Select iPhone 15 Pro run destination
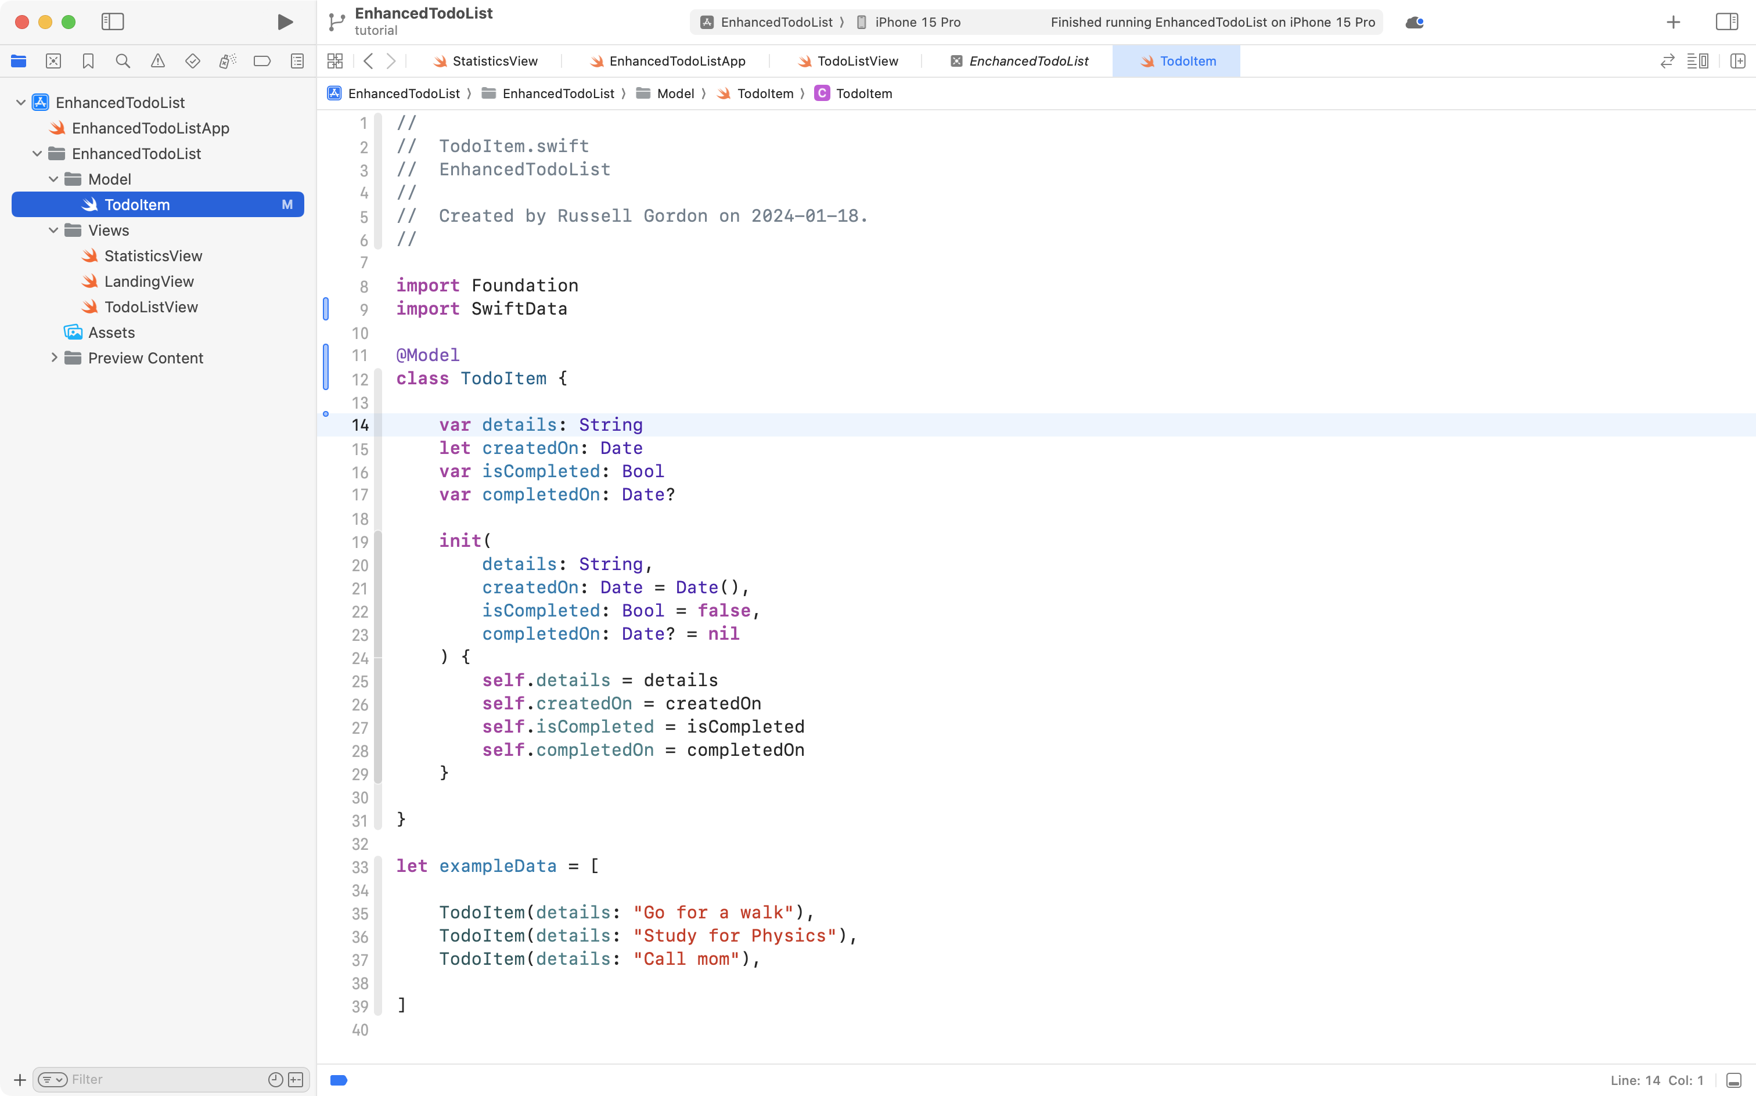 tap(916, 21)
